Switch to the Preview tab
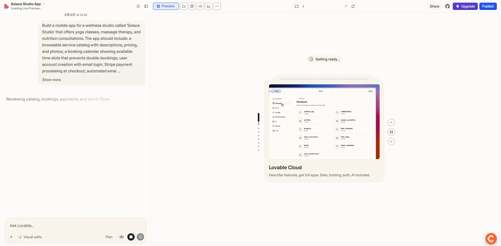Screen dimensions: 501x246 coord(166,6)
